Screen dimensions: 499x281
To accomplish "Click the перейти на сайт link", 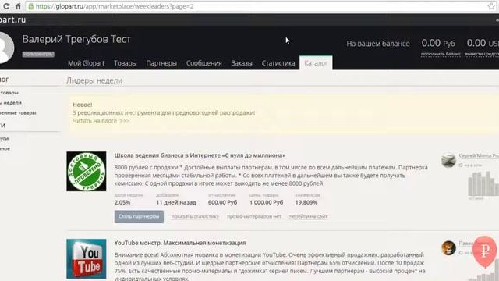I will [x=308, y=217].
